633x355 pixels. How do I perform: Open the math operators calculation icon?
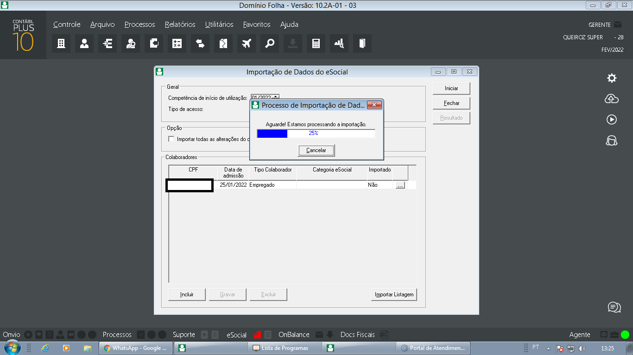[x=177, y=43]
